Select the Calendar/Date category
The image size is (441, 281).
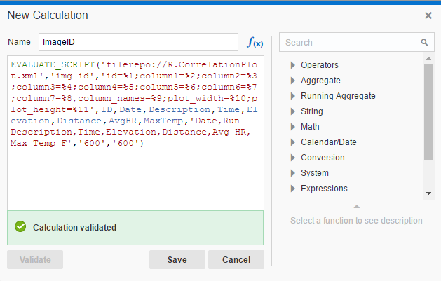click(x=328, y=142)
